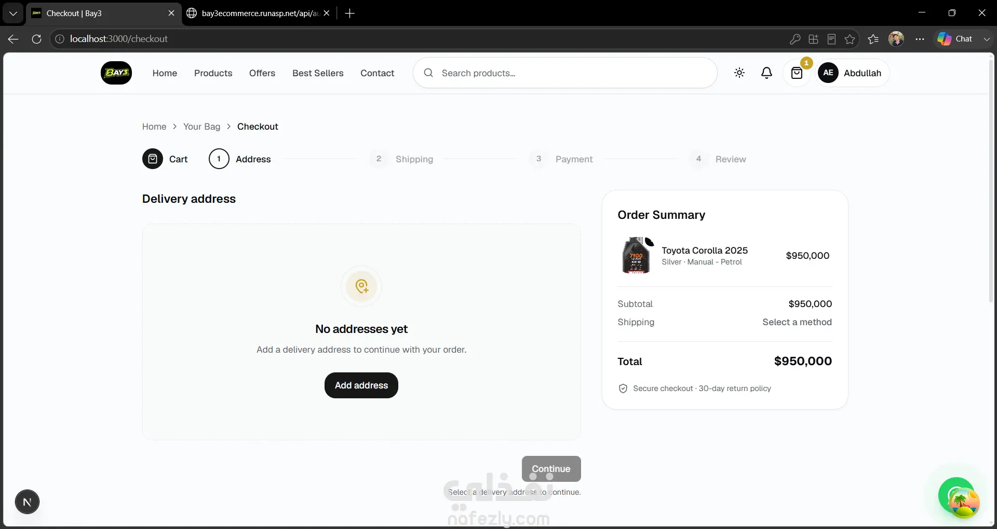Click the Add address button
Viewport: 997px width, 529px height.
[x=361, y=385]
